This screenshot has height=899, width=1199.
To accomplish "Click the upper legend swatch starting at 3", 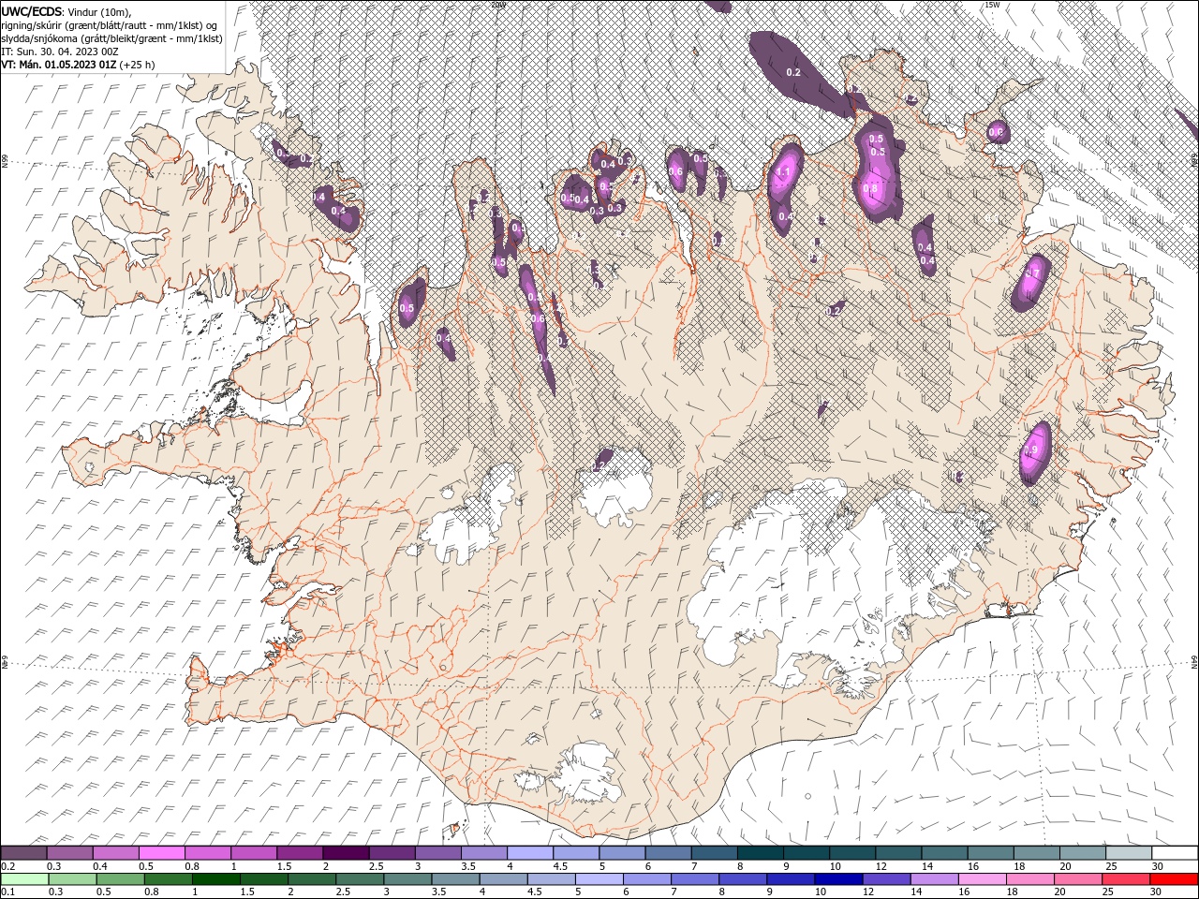I will 437,853.
